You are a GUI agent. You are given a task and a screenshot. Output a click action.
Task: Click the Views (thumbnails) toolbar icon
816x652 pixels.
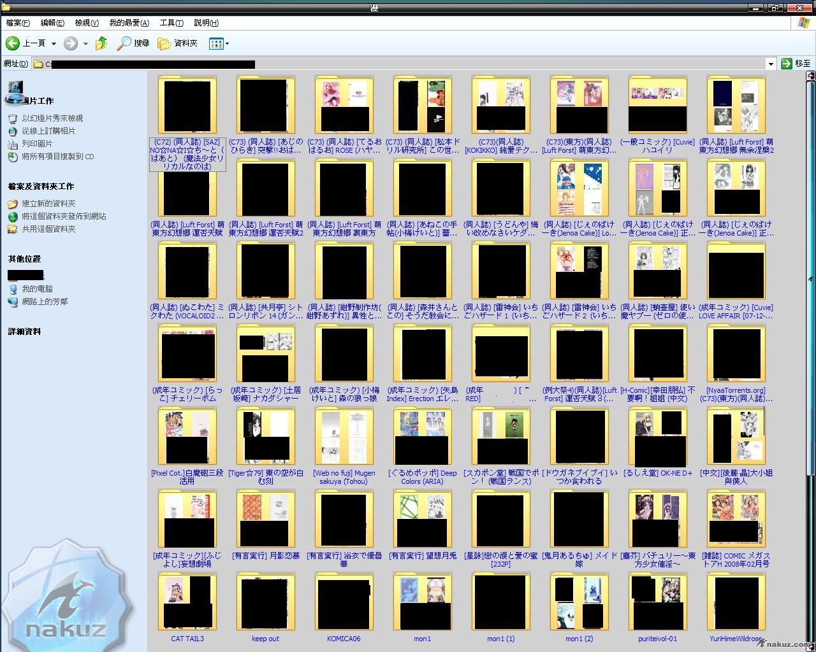(215, 43)
